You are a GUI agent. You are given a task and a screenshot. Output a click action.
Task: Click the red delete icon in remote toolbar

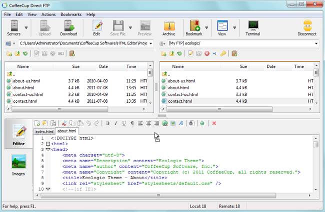[x=207, y=54]
